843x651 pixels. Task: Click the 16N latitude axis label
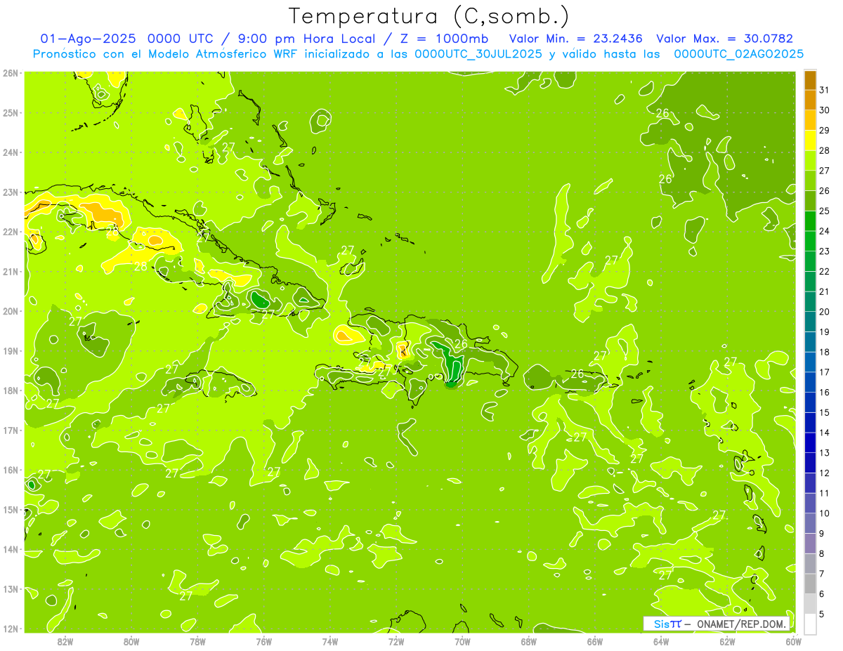pyautogui.click(x=11, y=470)
